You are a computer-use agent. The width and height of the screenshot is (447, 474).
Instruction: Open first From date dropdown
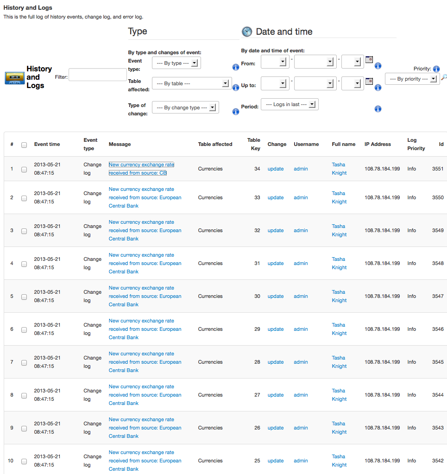pyautogui.click(x=275, y=62)
